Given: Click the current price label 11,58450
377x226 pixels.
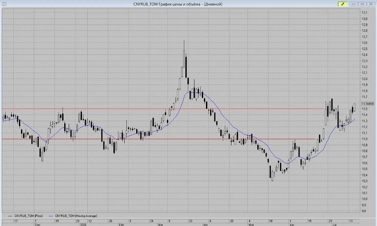Looking at the screenshot, I should 368,104.
